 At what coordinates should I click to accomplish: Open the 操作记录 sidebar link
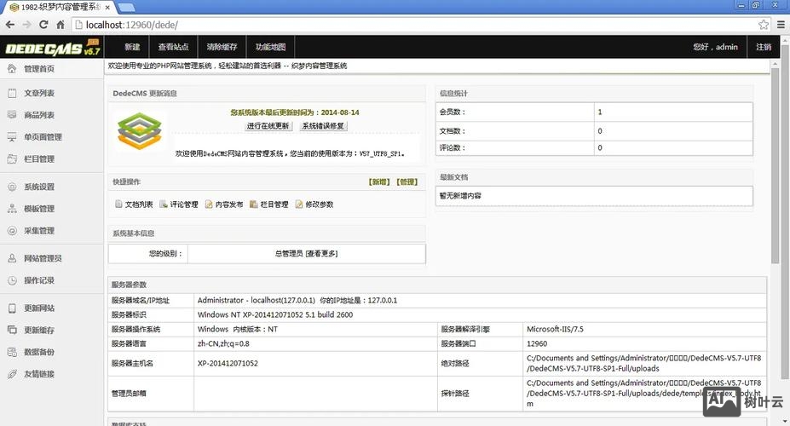coord(39,280)
